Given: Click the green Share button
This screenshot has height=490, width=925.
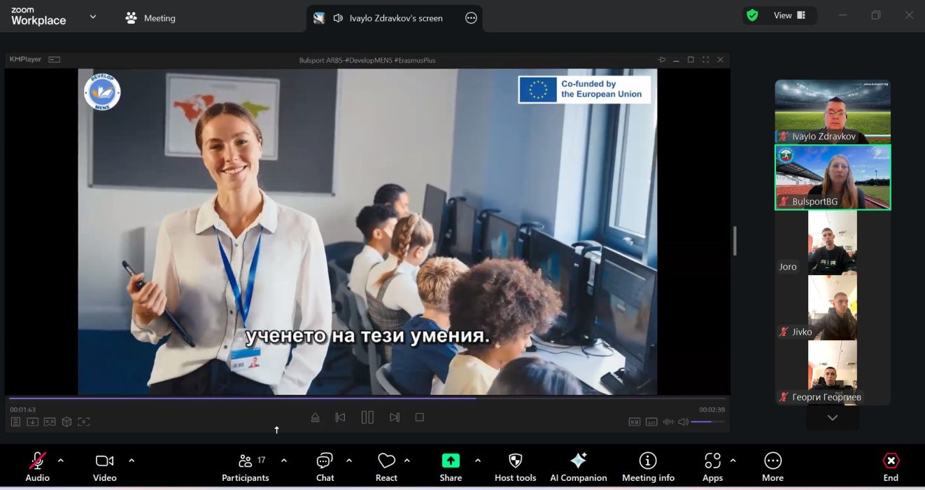Looking at the screenshot, I should click(x=451, y=466).
